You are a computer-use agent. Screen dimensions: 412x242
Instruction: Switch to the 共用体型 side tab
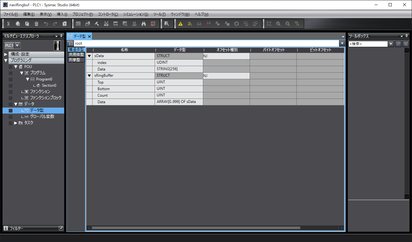(x=76, y=55)
